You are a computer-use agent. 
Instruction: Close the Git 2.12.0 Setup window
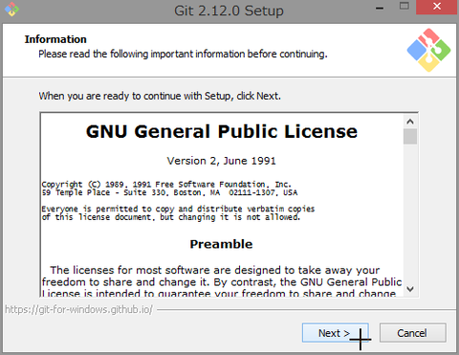[437, 7]
